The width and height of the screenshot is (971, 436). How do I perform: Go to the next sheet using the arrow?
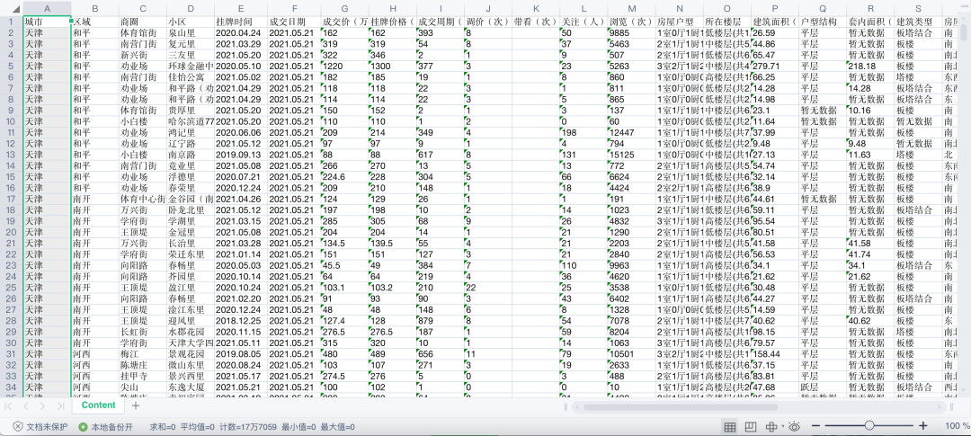43,406
